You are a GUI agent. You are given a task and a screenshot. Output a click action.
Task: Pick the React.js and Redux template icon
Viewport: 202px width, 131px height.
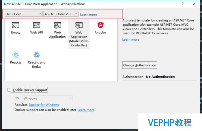[37, 55]
